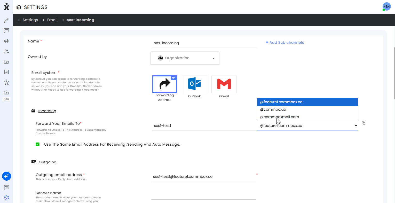Image resolution: width=395 pixels, height=203 pixels.
Task: Toggle 'Use The Same Email Address' checkbox
Action: click(x=38, y=144)
